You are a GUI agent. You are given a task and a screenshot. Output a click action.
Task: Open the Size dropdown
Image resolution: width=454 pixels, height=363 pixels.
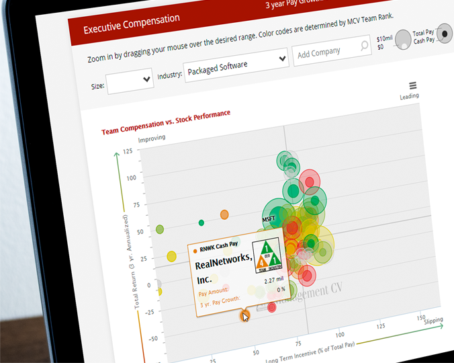coord(130,81)
